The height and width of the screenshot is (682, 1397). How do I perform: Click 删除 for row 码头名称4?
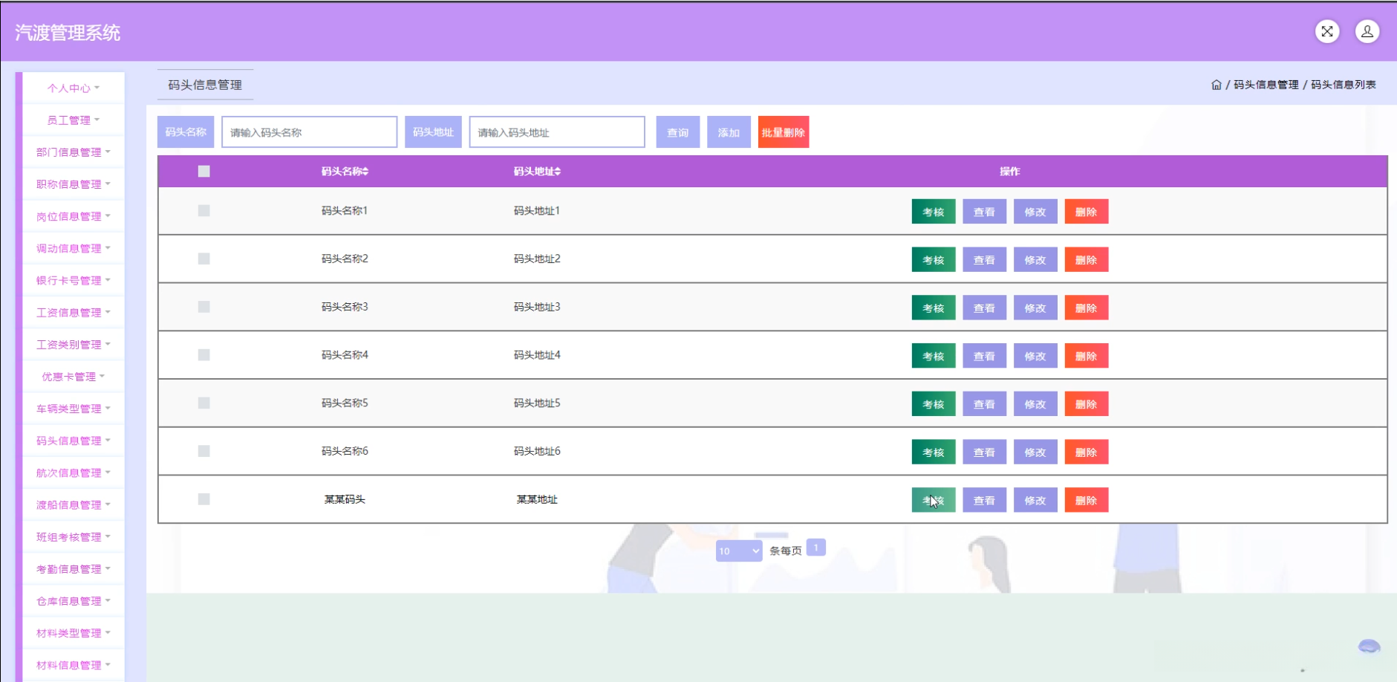coord(1087,356)
